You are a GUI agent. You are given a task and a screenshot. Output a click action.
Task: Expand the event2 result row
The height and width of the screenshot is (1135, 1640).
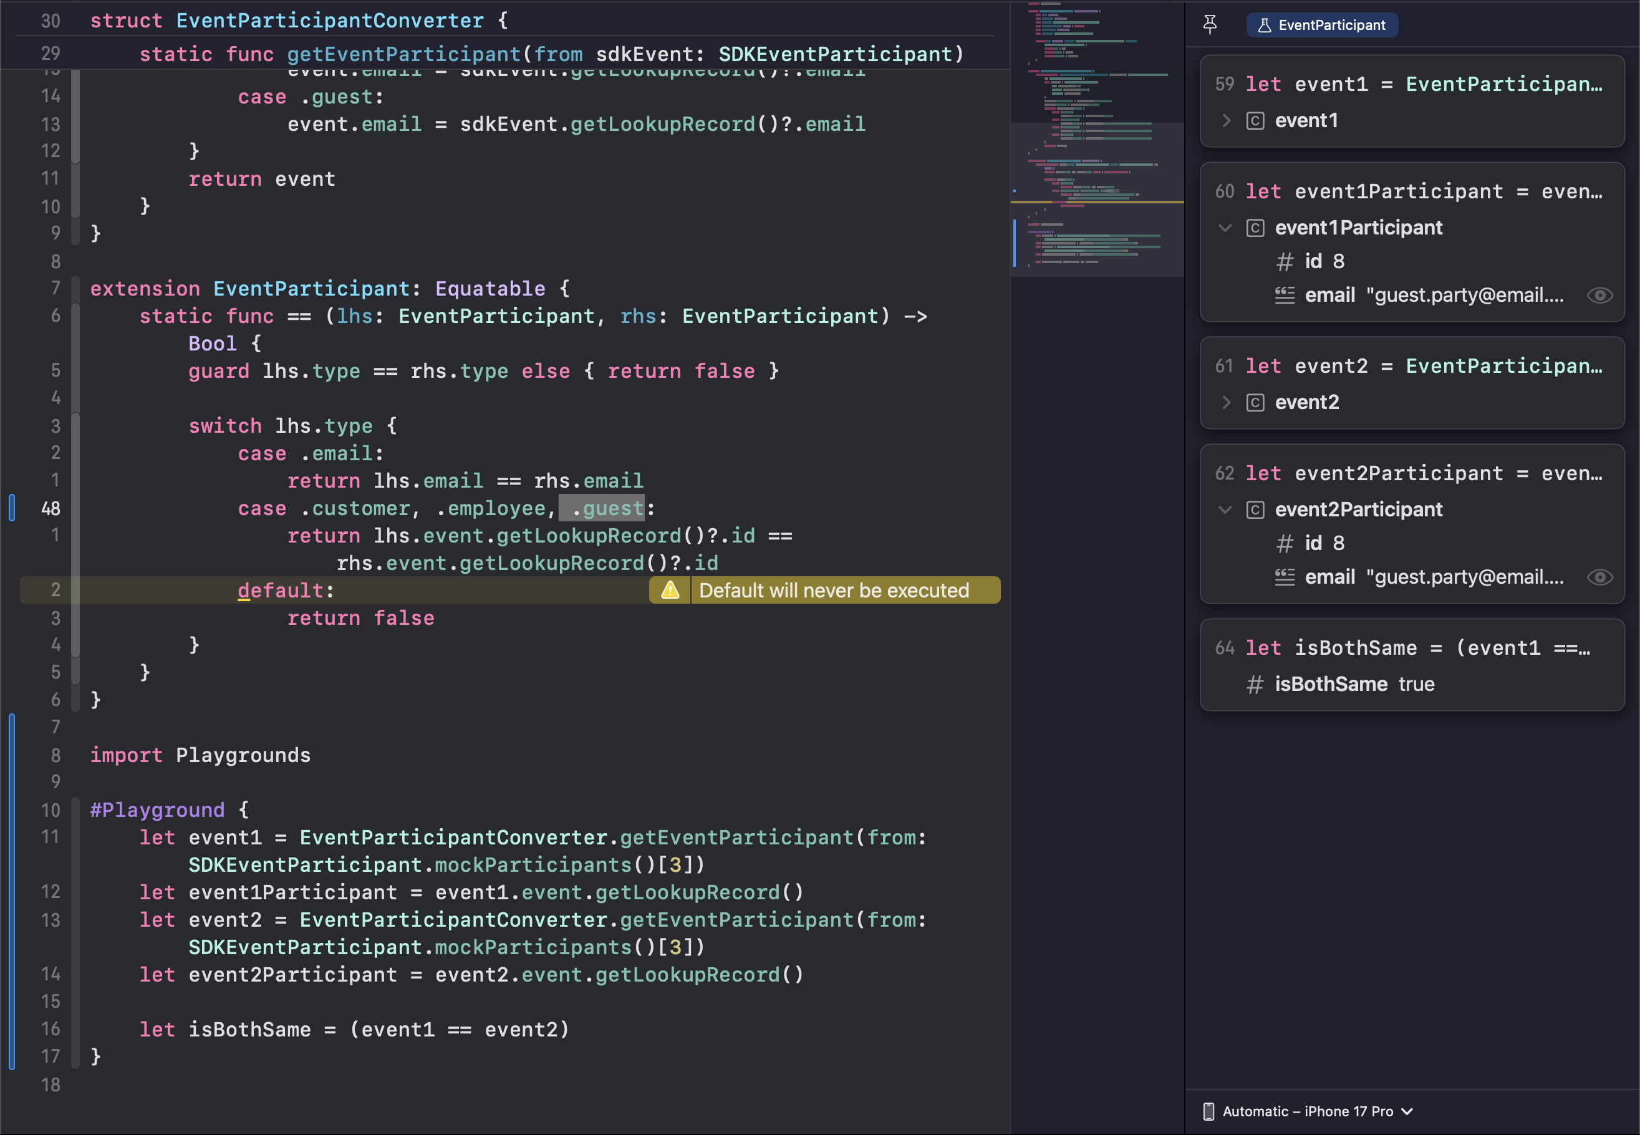click(x=1225, y=402)
